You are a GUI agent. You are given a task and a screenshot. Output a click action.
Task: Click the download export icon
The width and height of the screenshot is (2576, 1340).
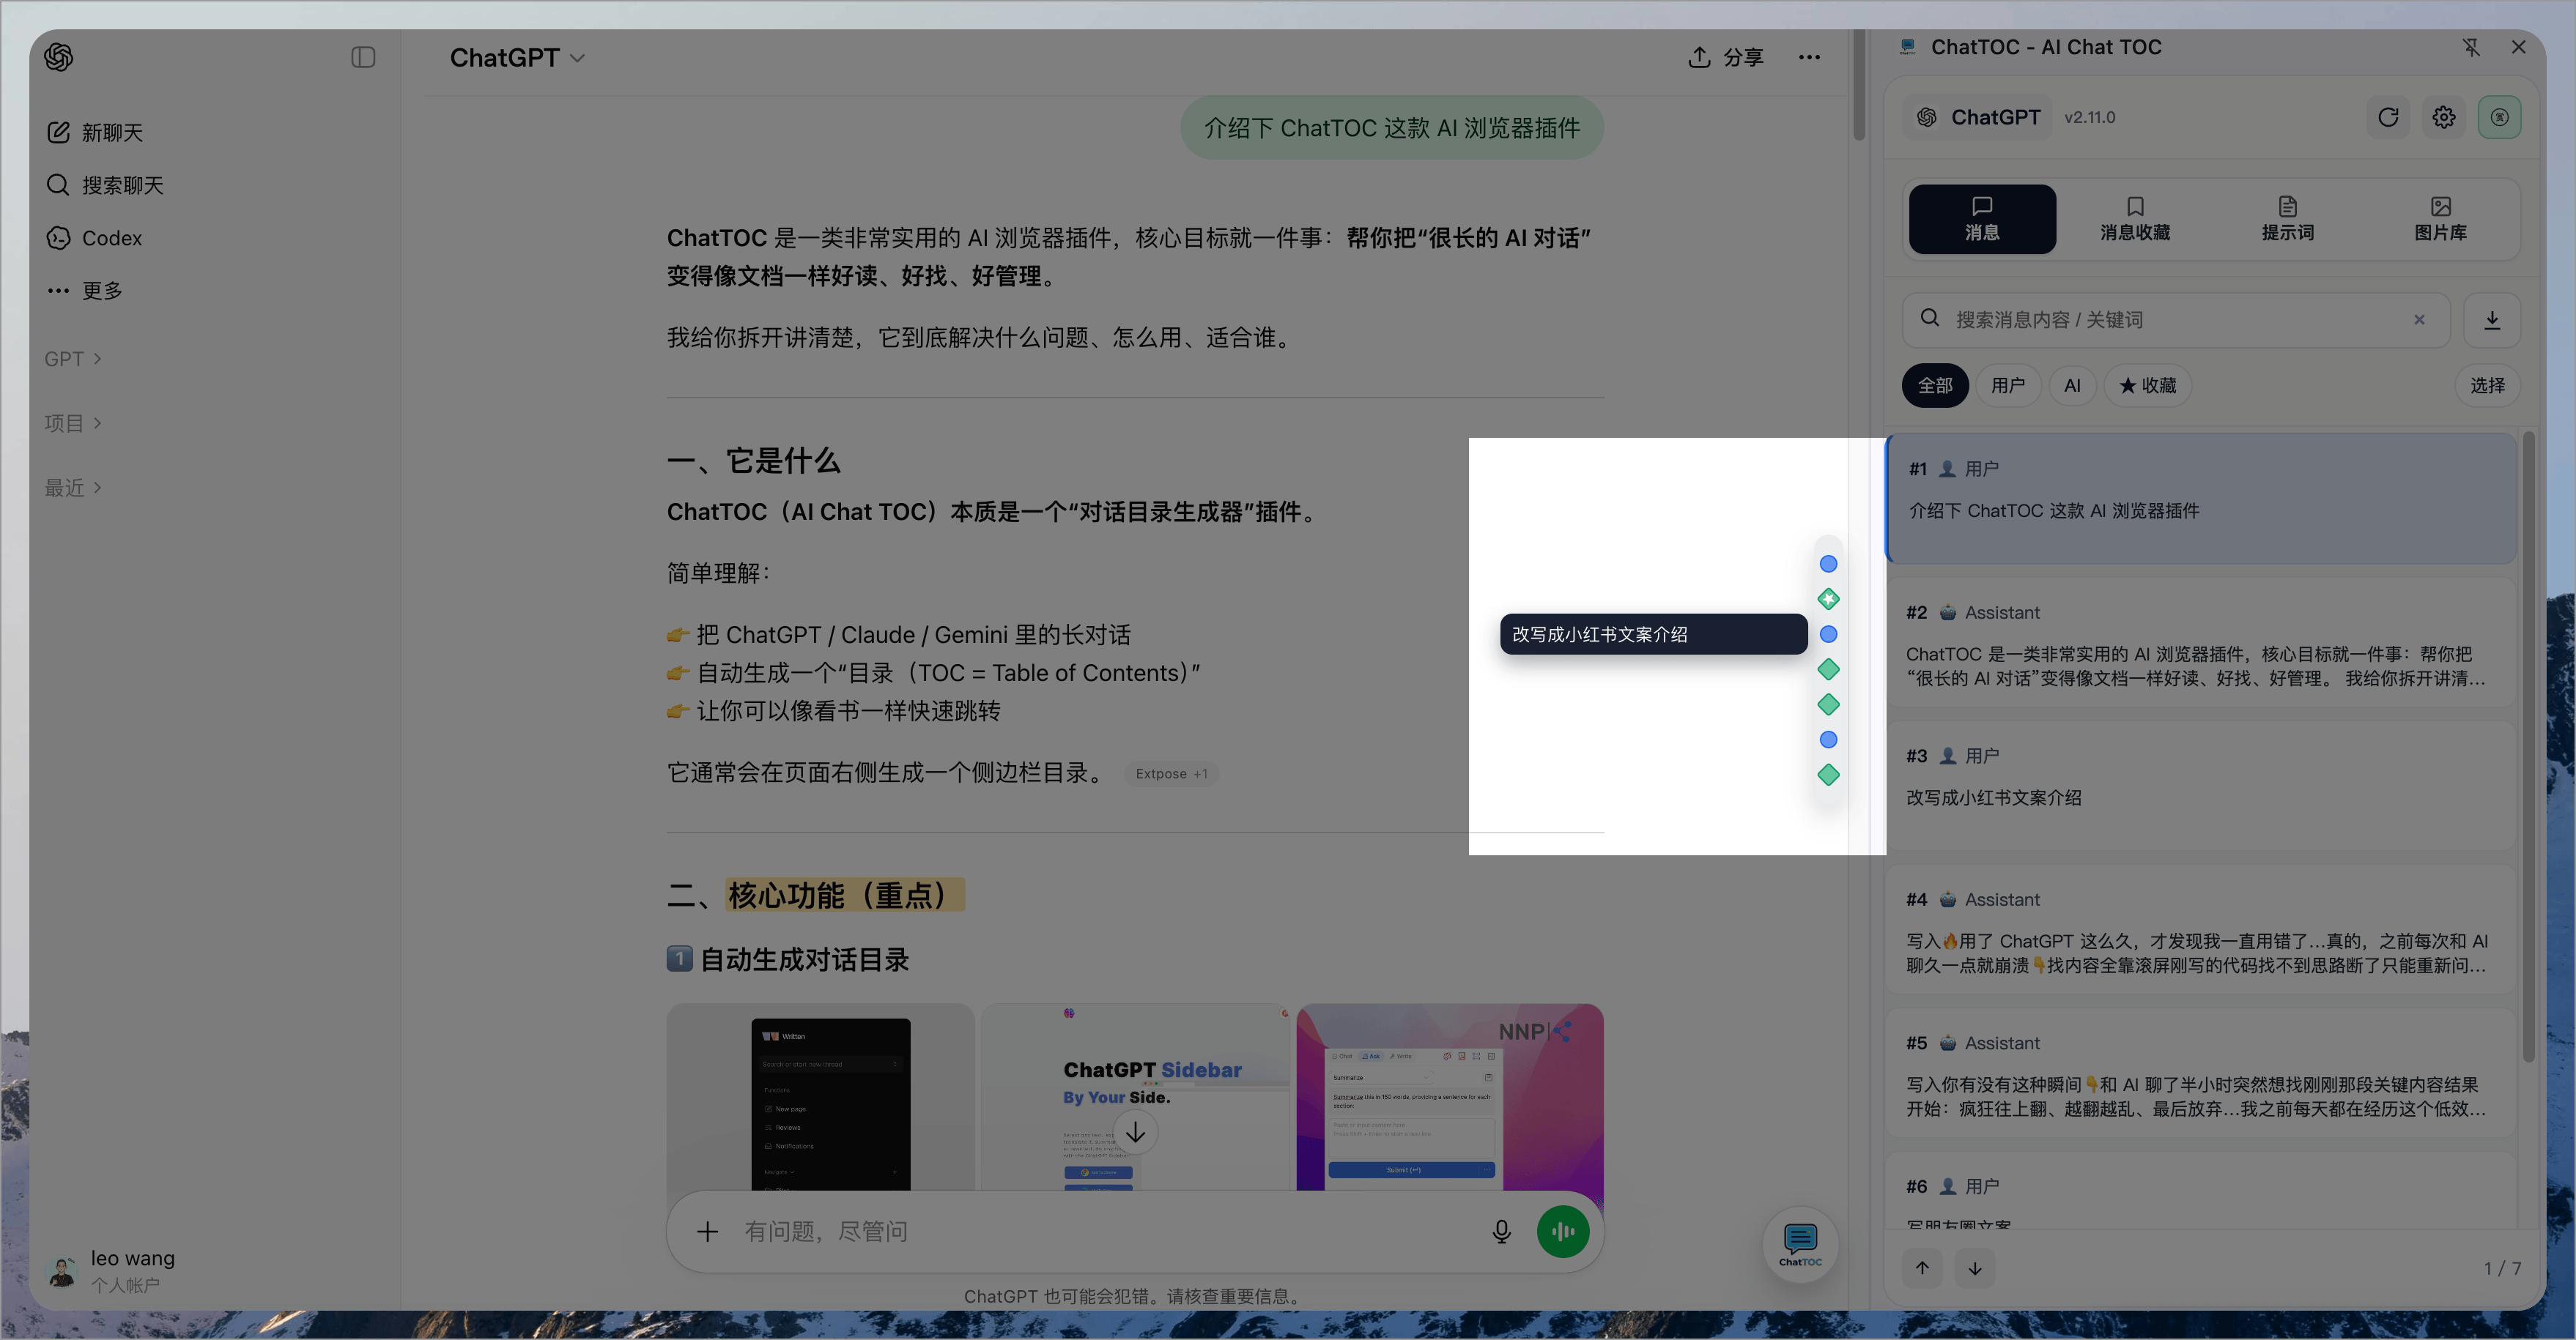pyautogui.click(x=2492, y=320)
